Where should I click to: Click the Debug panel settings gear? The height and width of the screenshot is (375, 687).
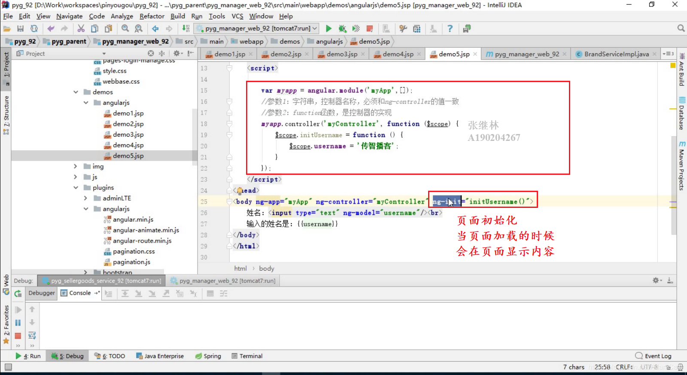tap(656, 280)
